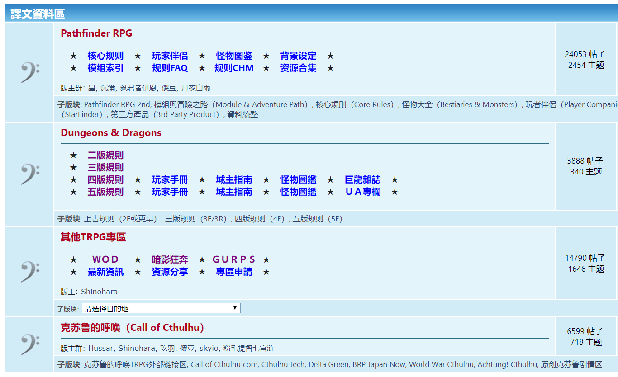Open 城主指南 in the 五版規則 row
The image size is (618, 377).
click(x=234, y=192)
